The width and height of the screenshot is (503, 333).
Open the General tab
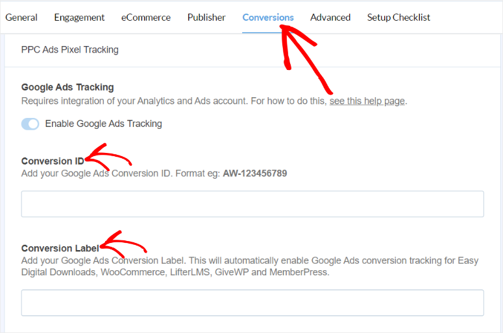coord(21,17)
